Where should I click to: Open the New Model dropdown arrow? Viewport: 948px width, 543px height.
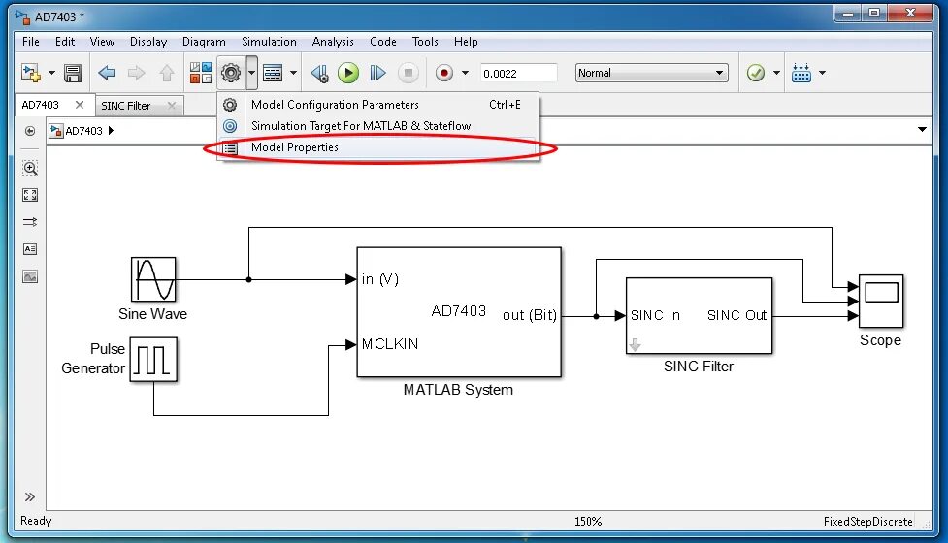point(51,73)
